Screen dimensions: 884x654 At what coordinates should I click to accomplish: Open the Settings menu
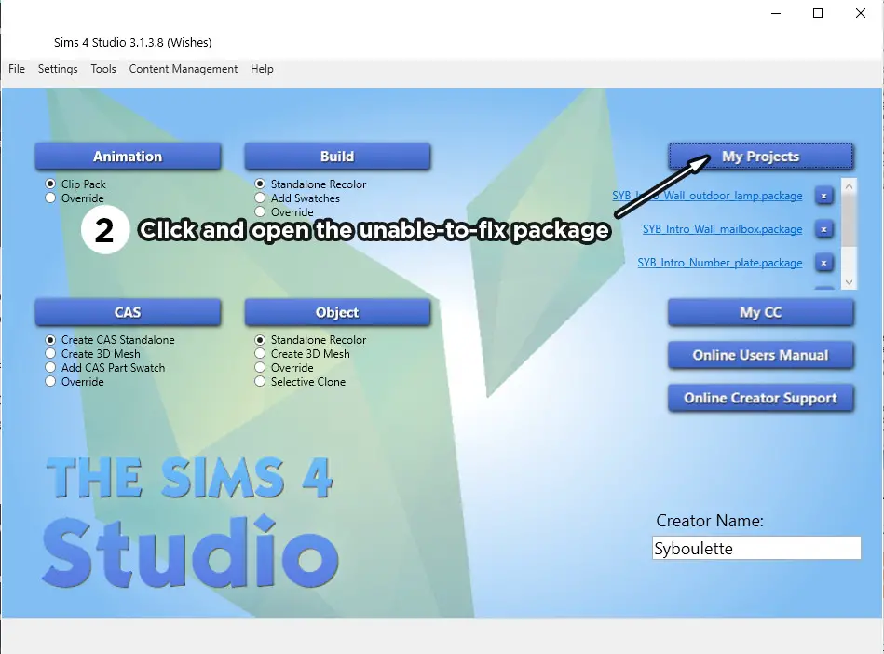(58, 69)
